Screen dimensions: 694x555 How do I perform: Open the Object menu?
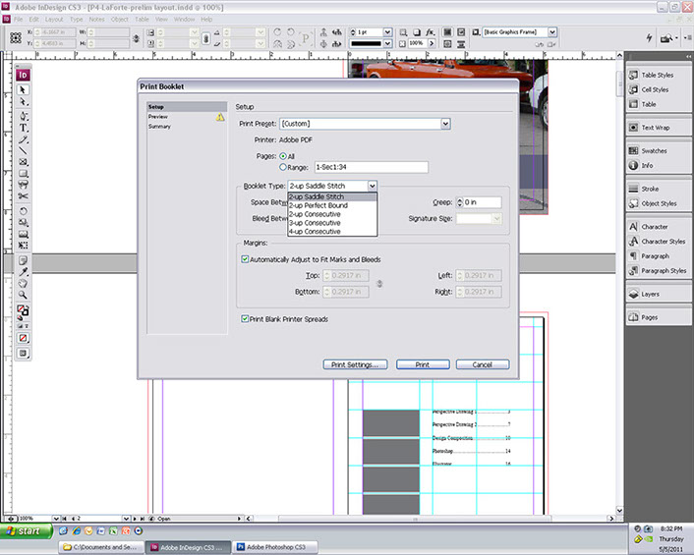point(120,20)
